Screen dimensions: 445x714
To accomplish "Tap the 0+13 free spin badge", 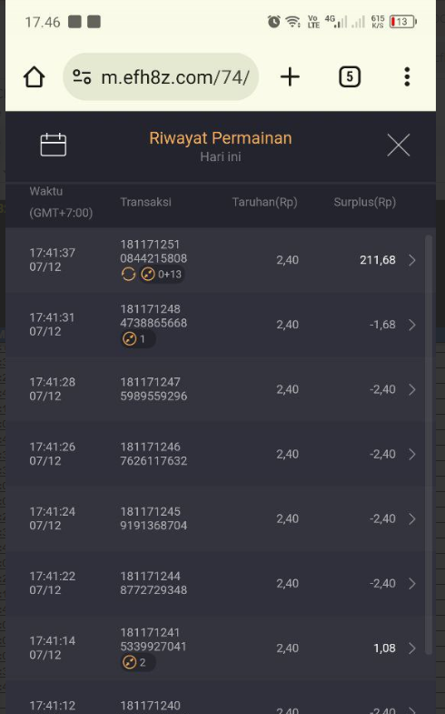I will point(162,274).
